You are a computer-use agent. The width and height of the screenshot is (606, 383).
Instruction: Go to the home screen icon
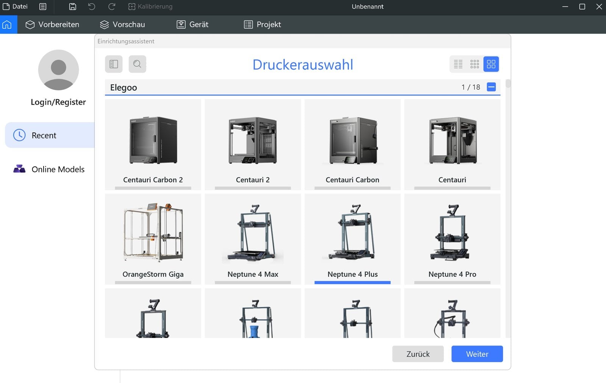pos(7,25)
